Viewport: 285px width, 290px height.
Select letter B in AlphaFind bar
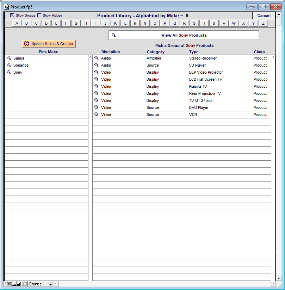click(x=27, y=23)
